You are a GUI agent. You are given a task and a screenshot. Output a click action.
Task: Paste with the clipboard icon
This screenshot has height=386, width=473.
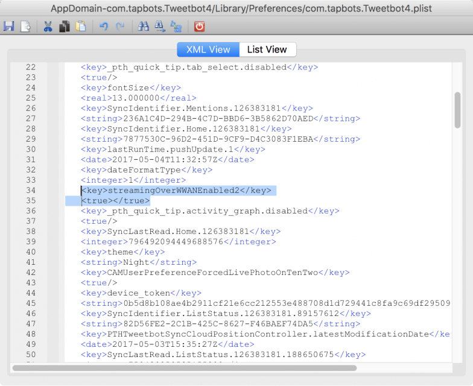pyautogui.click(x=81, y=27)
